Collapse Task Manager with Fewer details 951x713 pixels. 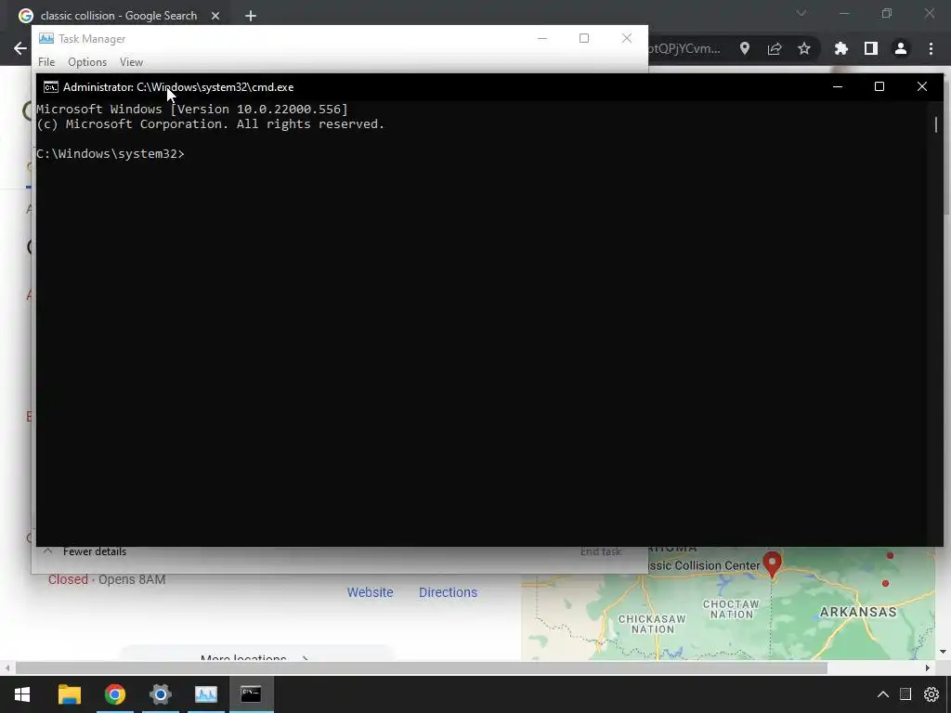(x=85, y=551)
